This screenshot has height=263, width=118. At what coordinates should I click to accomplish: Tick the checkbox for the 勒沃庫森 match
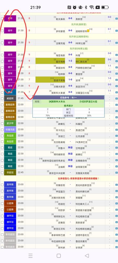click(x=2, y=19)
